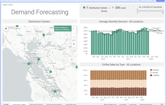Viewport: 166px width, 105px height.
Task: Follow the Return Home link
Action: (x=7, y=5)
